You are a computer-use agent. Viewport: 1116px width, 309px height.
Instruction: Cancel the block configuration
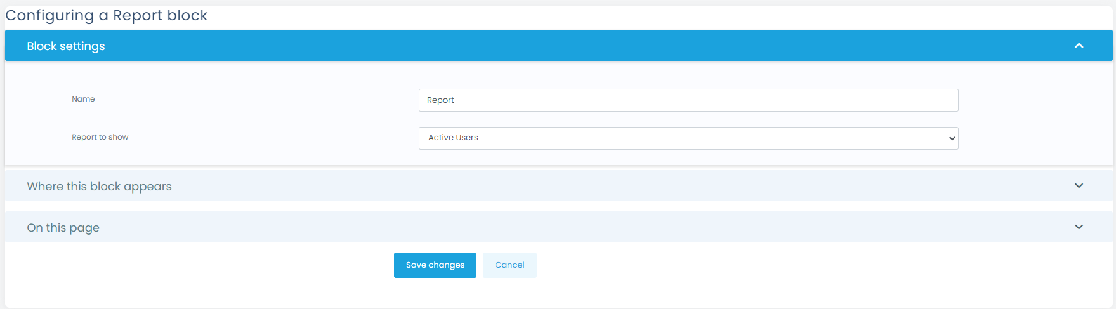[509, 265]
